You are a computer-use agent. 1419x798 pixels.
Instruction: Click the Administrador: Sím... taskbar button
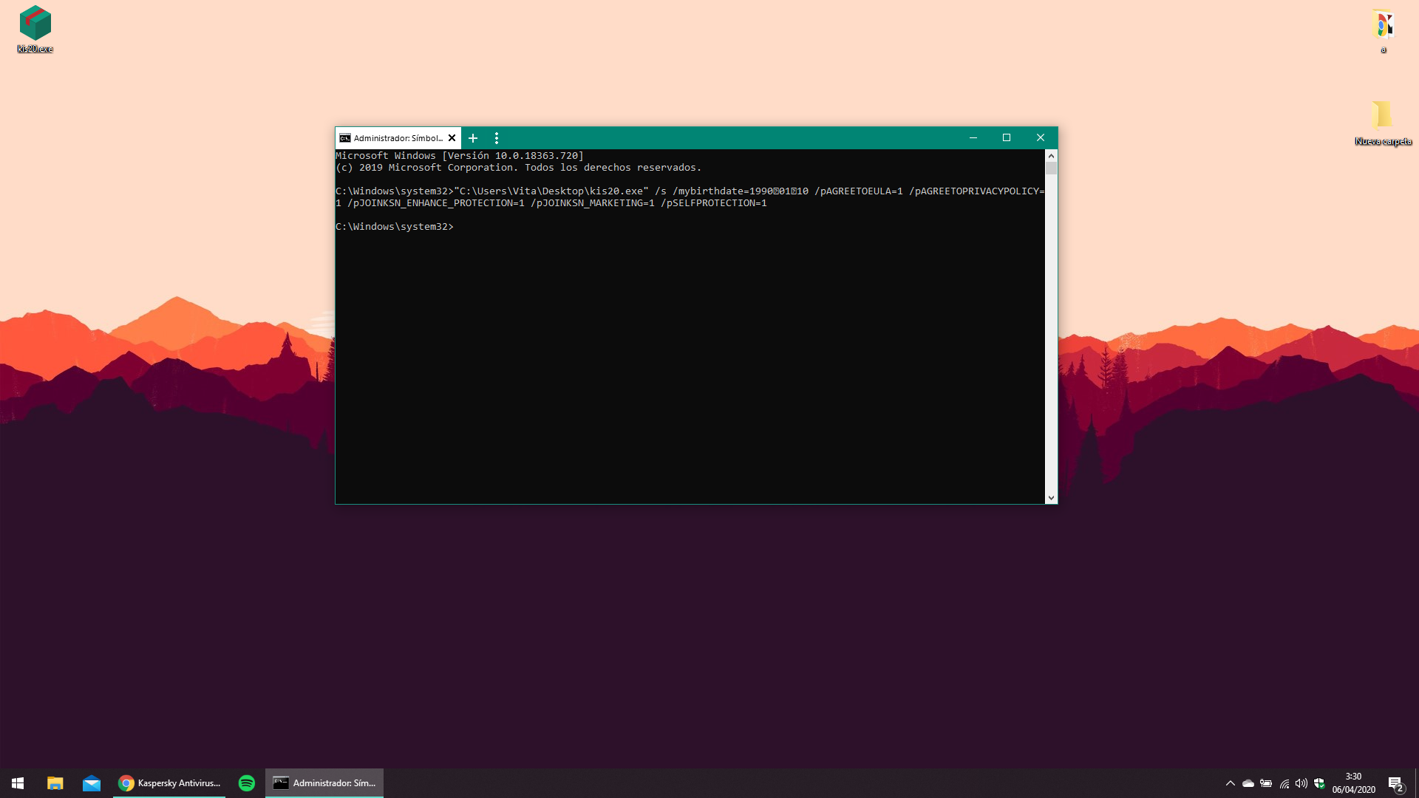324,783
